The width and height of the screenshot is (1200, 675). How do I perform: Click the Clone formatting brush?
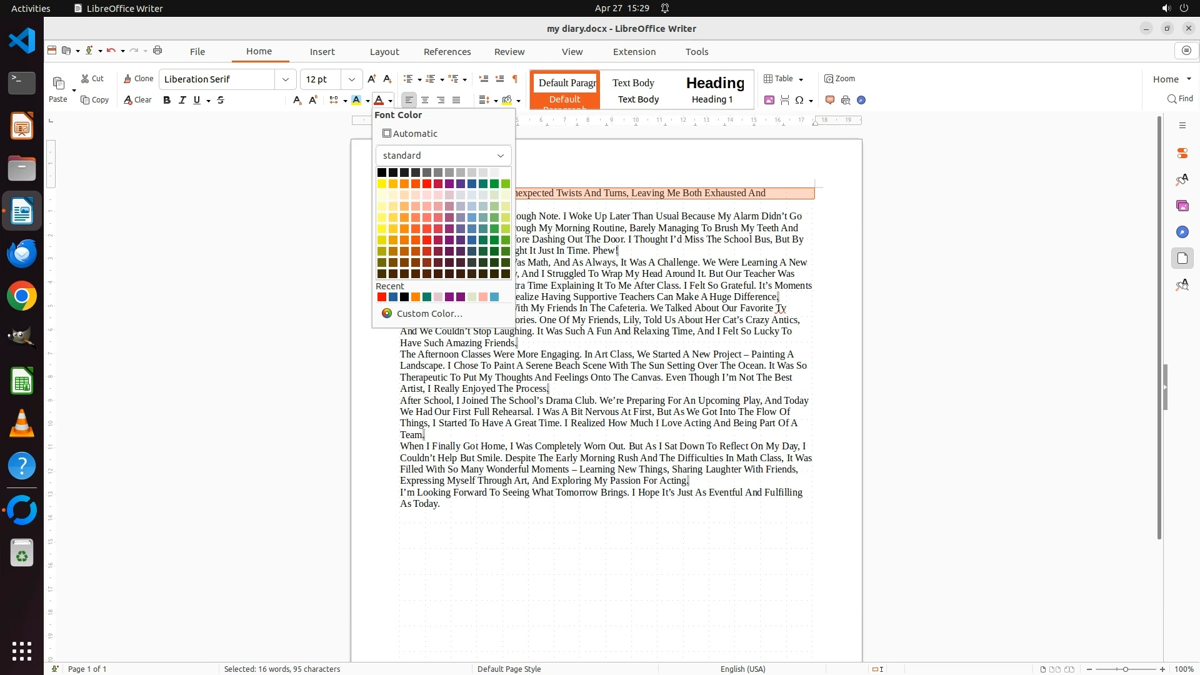[x=138, y=79]
